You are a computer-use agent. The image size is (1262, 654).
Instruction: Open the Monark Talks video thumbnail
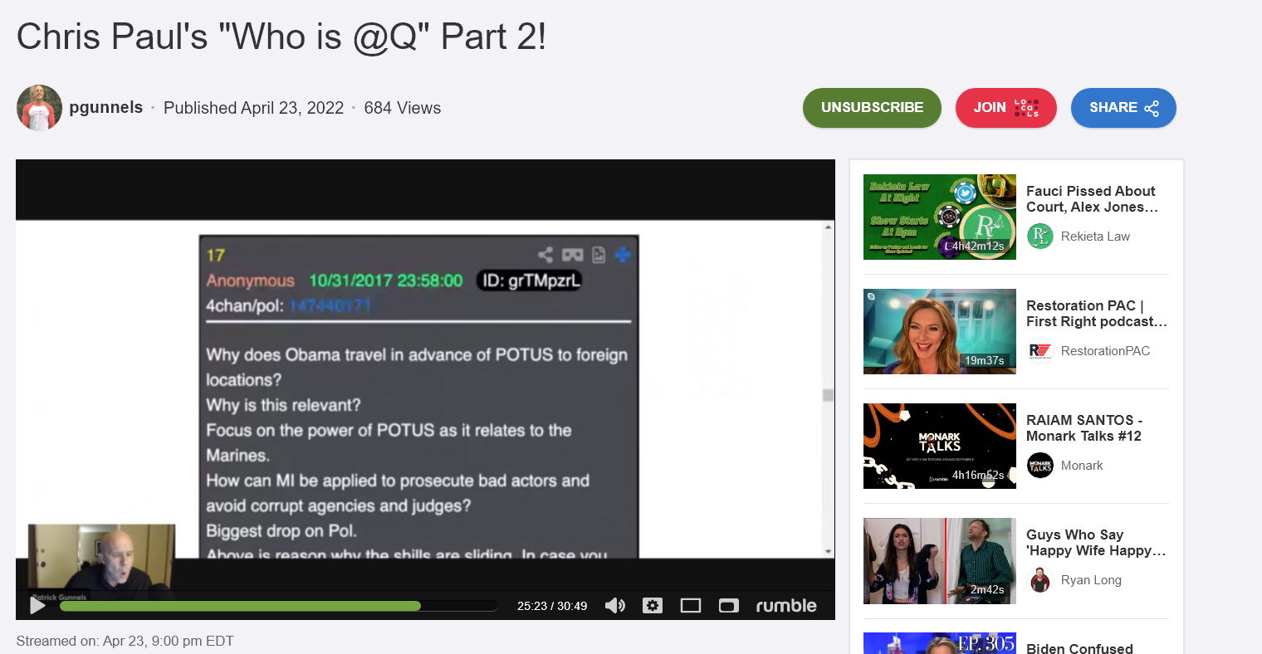point(940,446)
